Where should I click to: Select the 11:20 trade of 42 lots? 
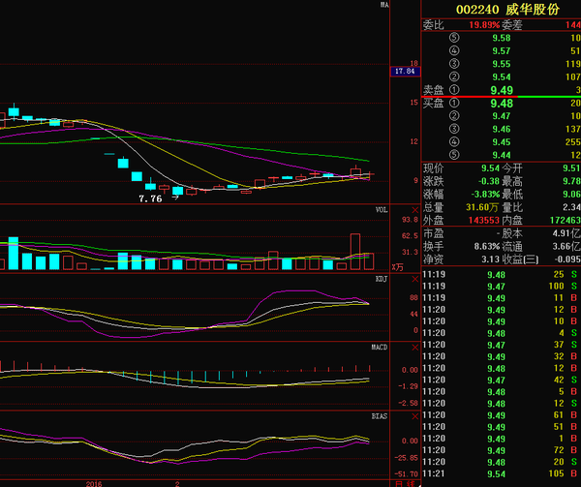coord(500,380)
